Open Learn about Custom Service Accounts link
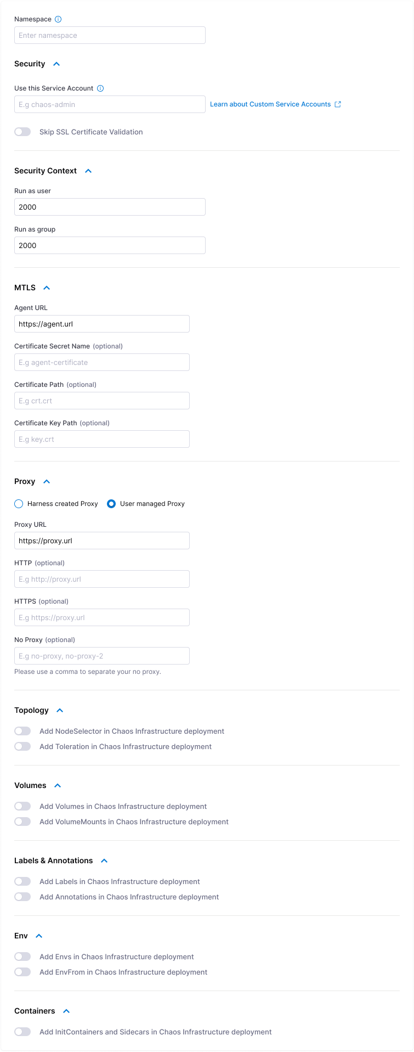This screenshot has width=414, height=1052. coord(270,104)
